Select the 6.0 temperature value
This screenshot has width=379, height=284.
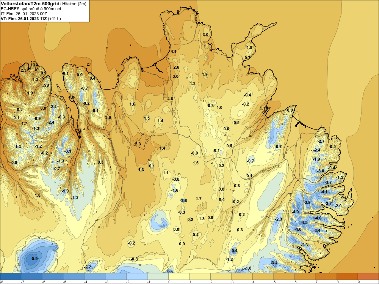click(x=43, y=108)
